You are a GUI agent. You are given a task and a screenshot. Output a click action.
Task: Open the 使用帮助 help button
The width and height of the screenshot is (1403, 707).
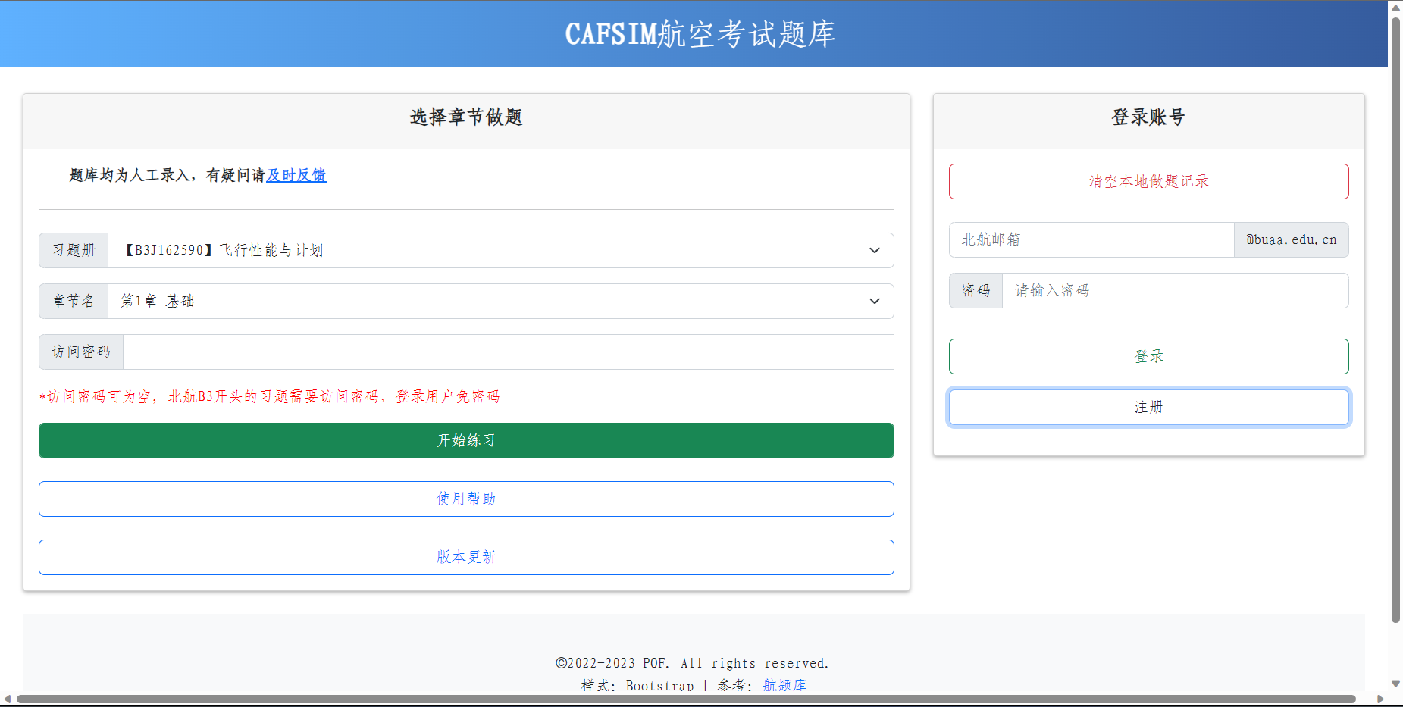466,499
